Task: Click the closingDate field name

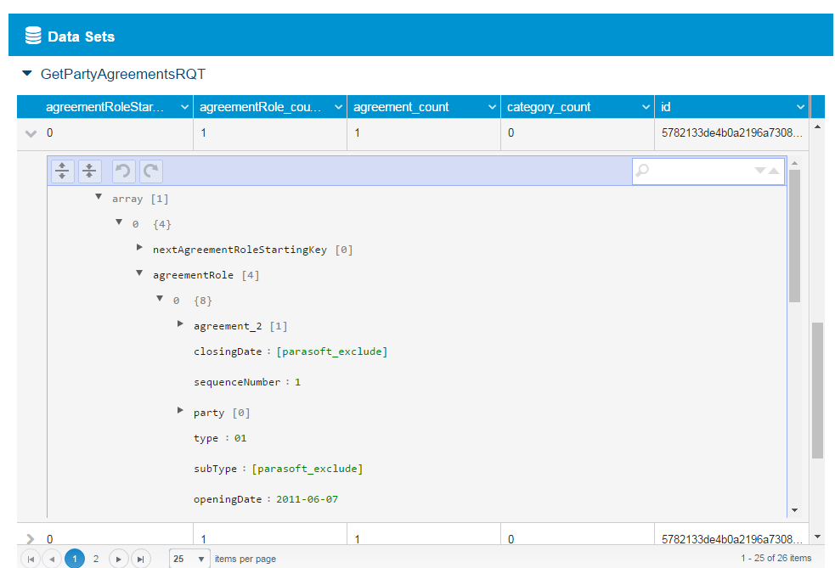Action: click(228, 351)
